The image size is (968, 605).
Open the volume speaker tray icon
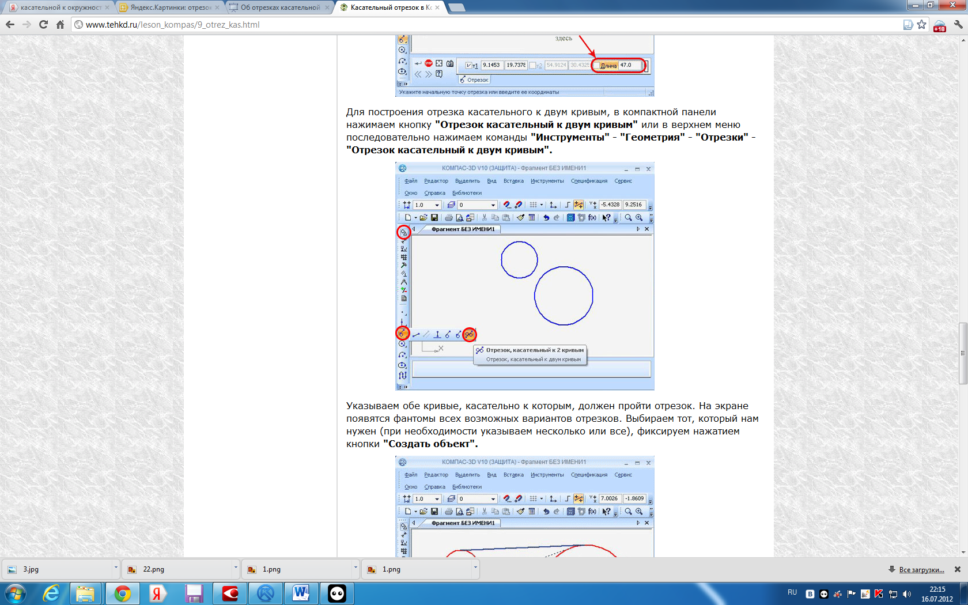point(907,593)
